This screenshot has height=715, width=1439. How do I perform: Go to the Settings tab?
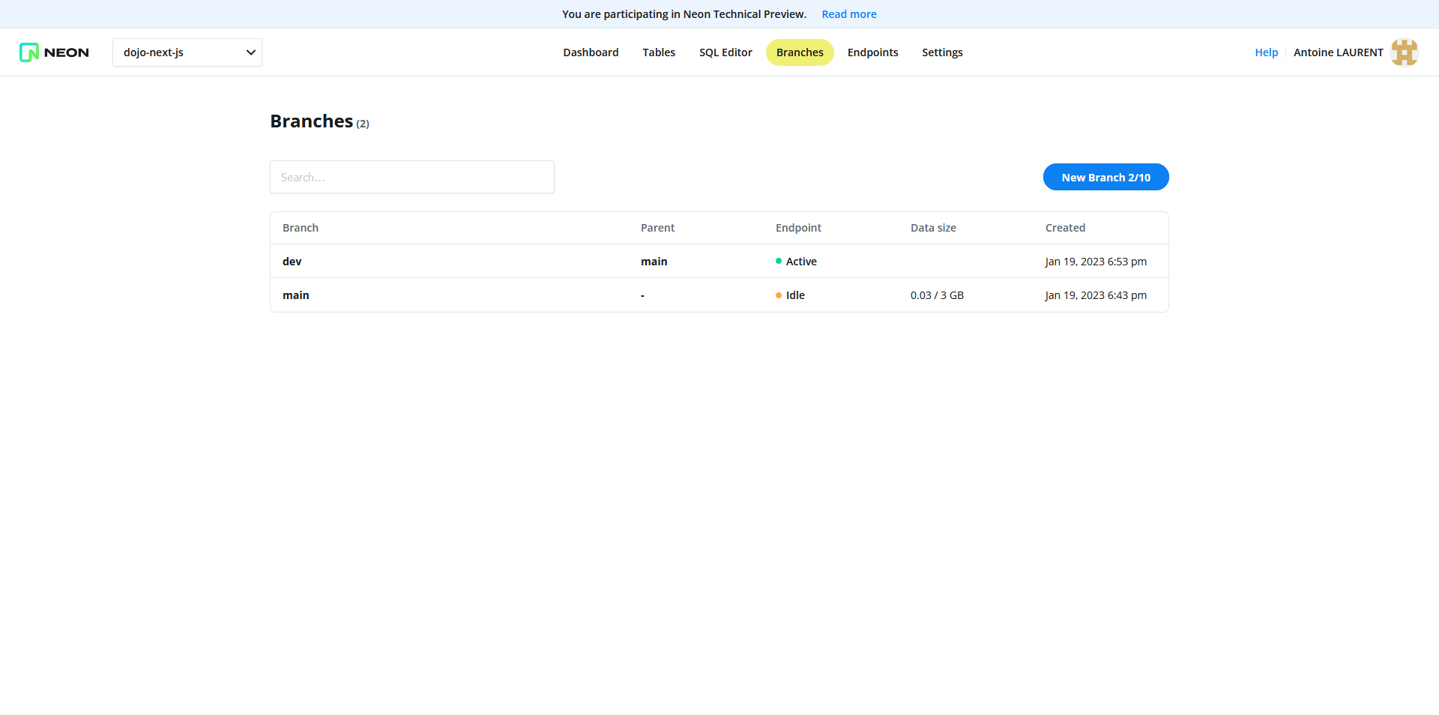[942, 52]
